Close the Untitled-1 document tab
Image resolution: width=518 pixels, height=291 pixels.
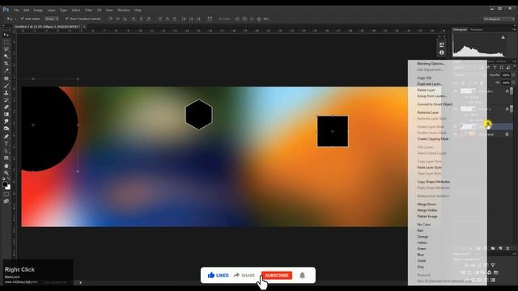pos(84,27)
